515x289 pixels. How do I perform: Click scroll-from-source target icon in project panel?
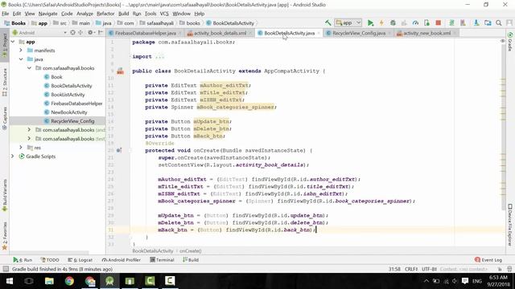tap(72, 32)
